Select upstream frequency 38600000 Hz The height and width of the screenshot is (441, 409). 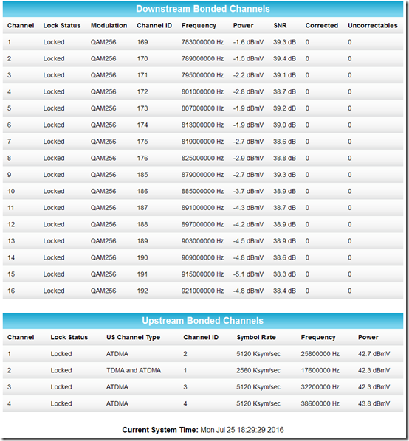[x=320, y=404]
